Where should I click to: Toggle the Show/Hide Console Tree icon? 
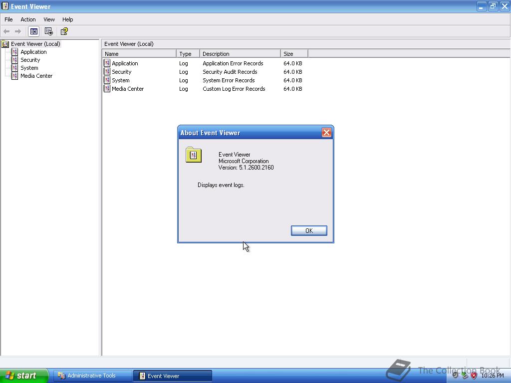pos(33,31)
